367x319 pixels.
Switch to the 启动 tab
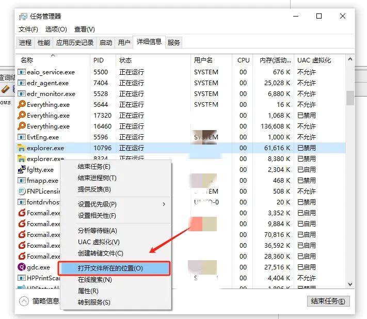click(x=106, y=43)
